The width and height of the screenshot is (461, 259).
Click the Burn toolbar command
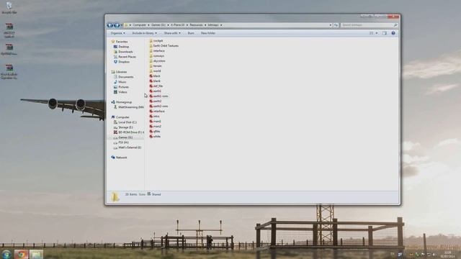191,33
